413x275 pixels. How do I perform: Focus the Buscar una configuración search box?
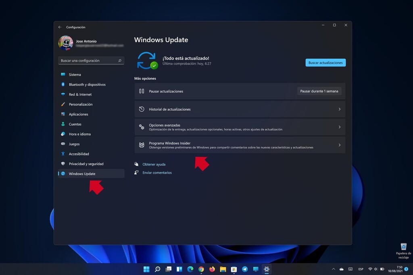click(91, 60)
